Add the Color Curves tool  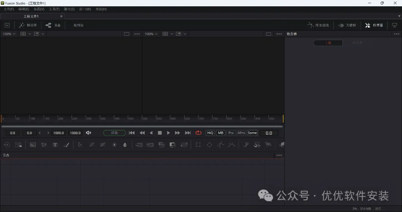tap(92, 145)
